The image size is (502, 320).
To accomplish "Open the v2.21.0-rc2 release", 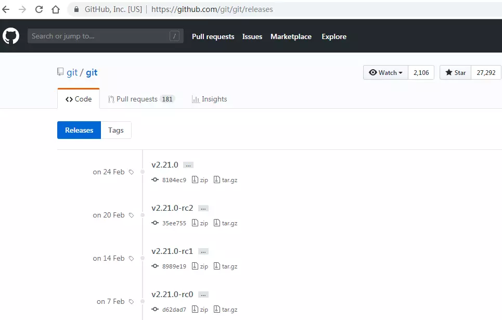I will (x=172, y=208).
